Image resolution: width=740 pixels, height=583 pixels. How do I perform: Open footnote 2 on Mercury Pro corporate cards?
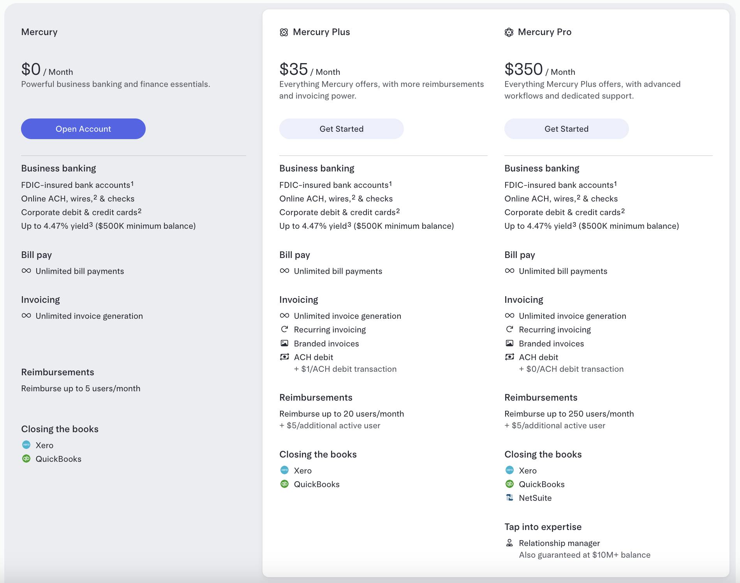(623, 210)
